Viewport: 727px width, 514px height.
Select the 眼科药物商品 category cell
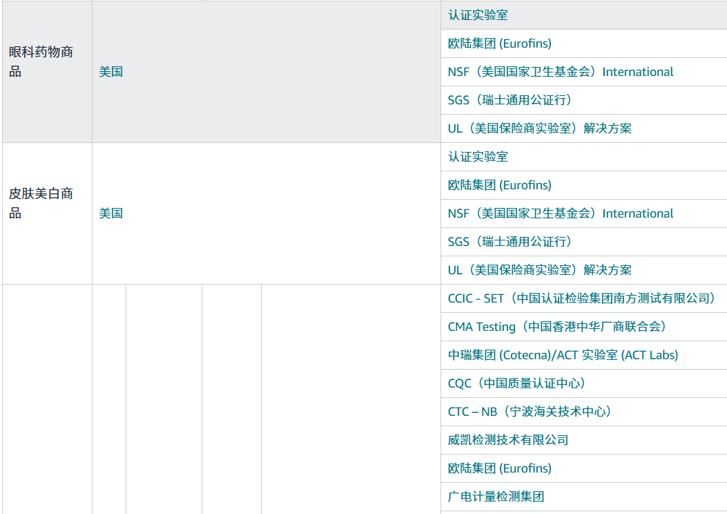pos(47,72)
